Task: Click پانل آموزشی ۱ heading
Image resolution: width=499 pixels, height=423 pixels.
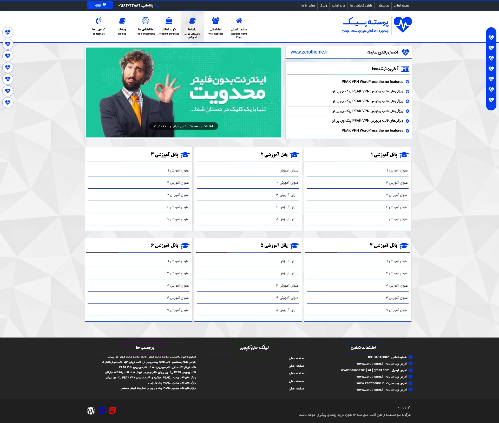Action: [x=384, y=155]
